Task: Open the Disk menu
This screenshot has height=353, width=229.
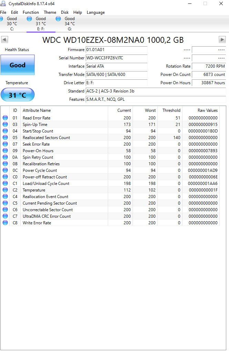Action: coord(65,12)
